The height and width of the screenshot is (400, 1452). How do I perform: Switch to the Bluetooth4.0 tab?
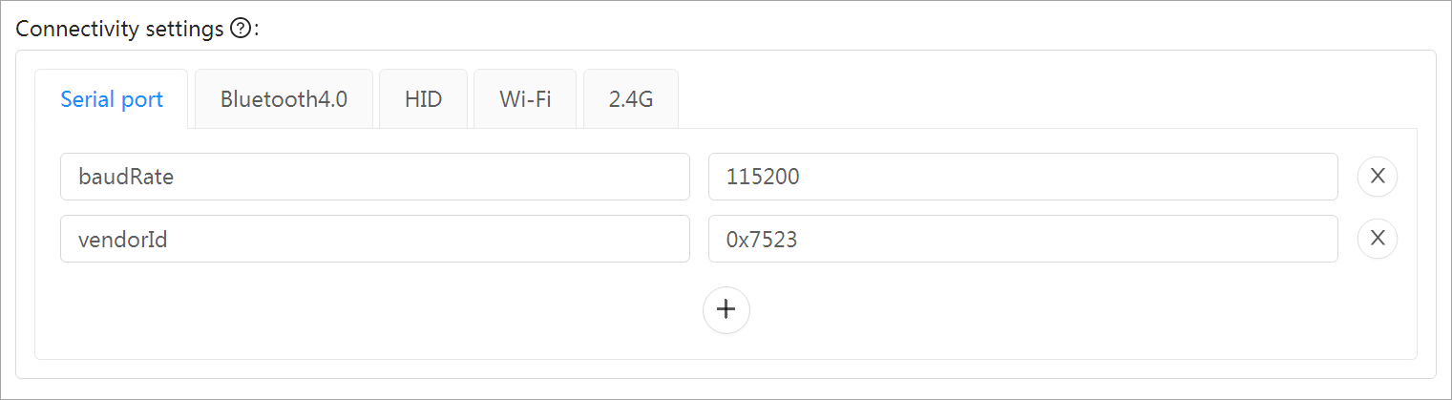pyautogui.click(x=284, y=98)
